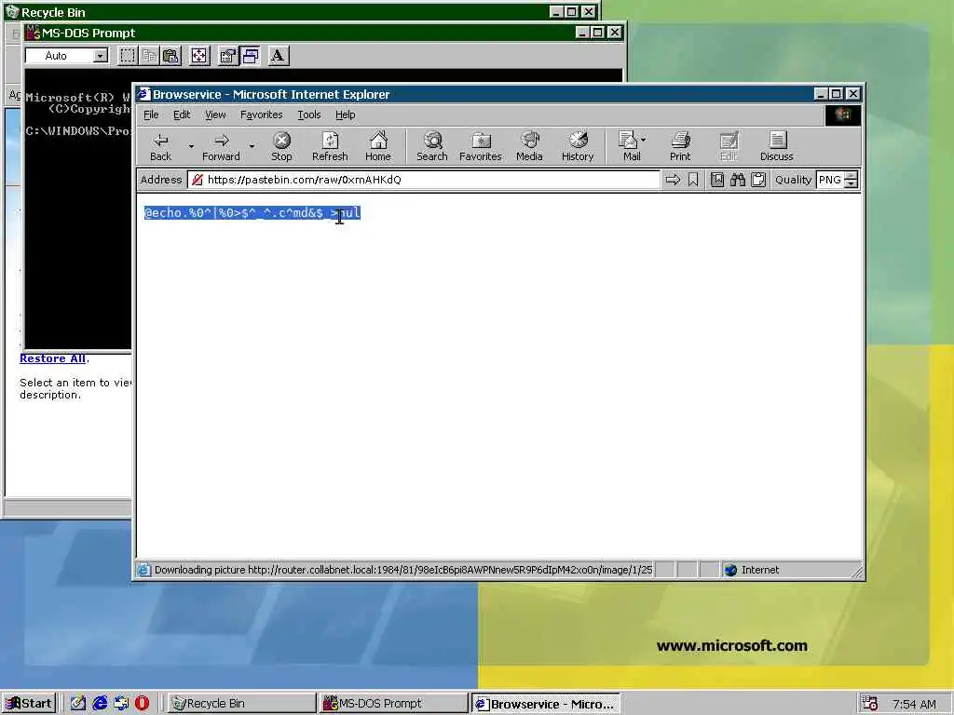
Task: Open the Tools menu
Action: [309, 115]
